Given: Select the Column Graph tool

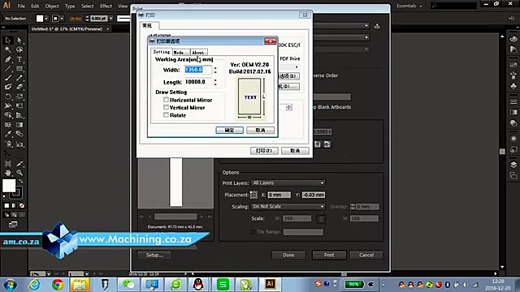Looking at the screenshot, I should pos(19,144).
